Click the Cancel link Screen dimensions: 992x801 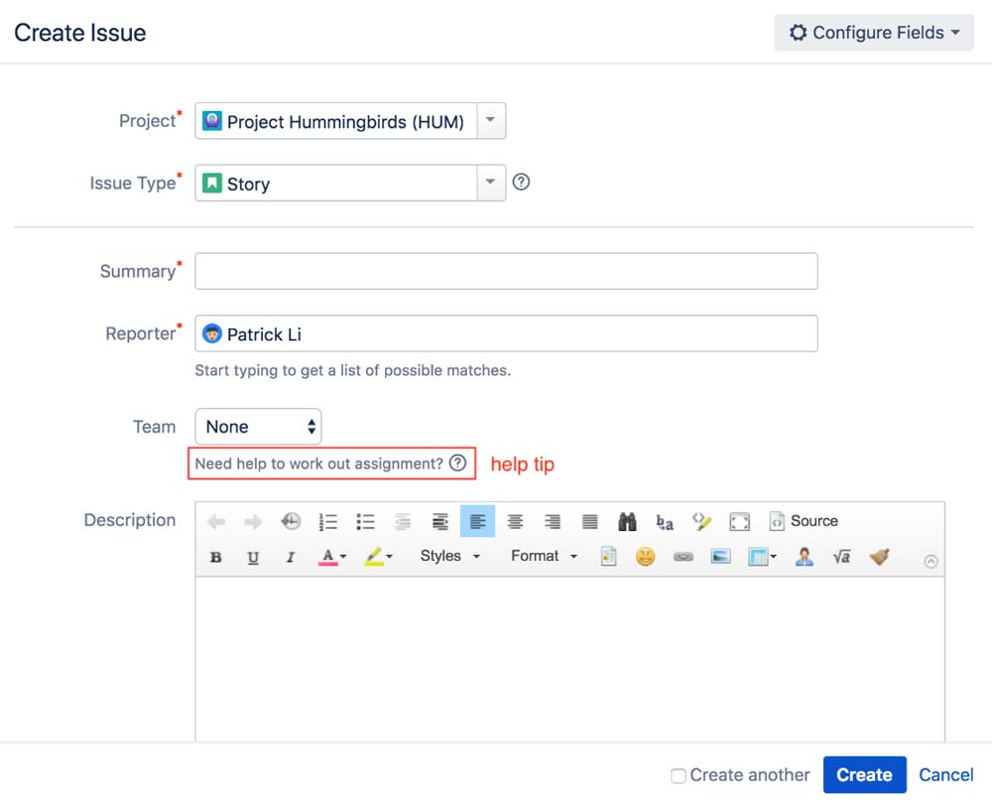click(x=945, y=774)
